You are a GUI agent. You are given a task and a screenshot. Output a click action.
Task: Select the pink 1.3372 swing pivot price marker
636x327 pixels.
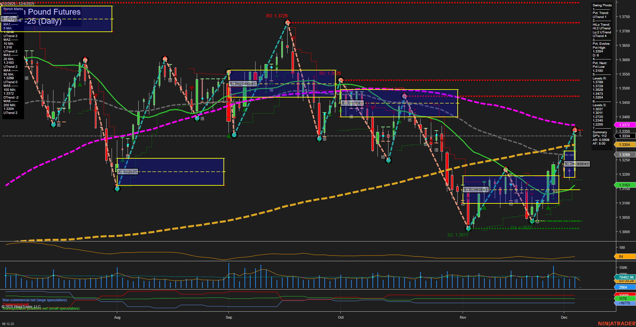tap(623, 125)
